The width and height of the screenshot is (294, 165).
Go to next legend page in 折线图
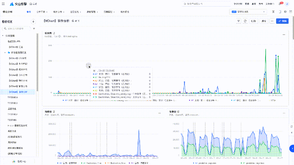275,100
